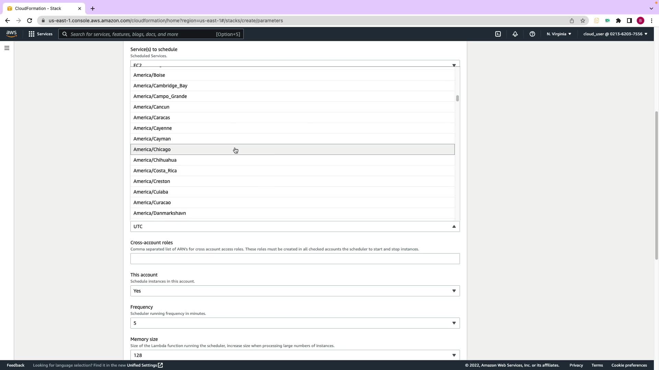The height and width of the screenshot is (370, 659).
Task: Open the notifications bell
Action: (515, 34)
